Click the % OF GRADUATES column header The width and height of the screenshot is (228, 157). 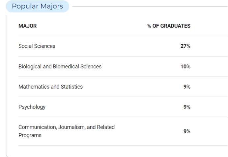169,26
